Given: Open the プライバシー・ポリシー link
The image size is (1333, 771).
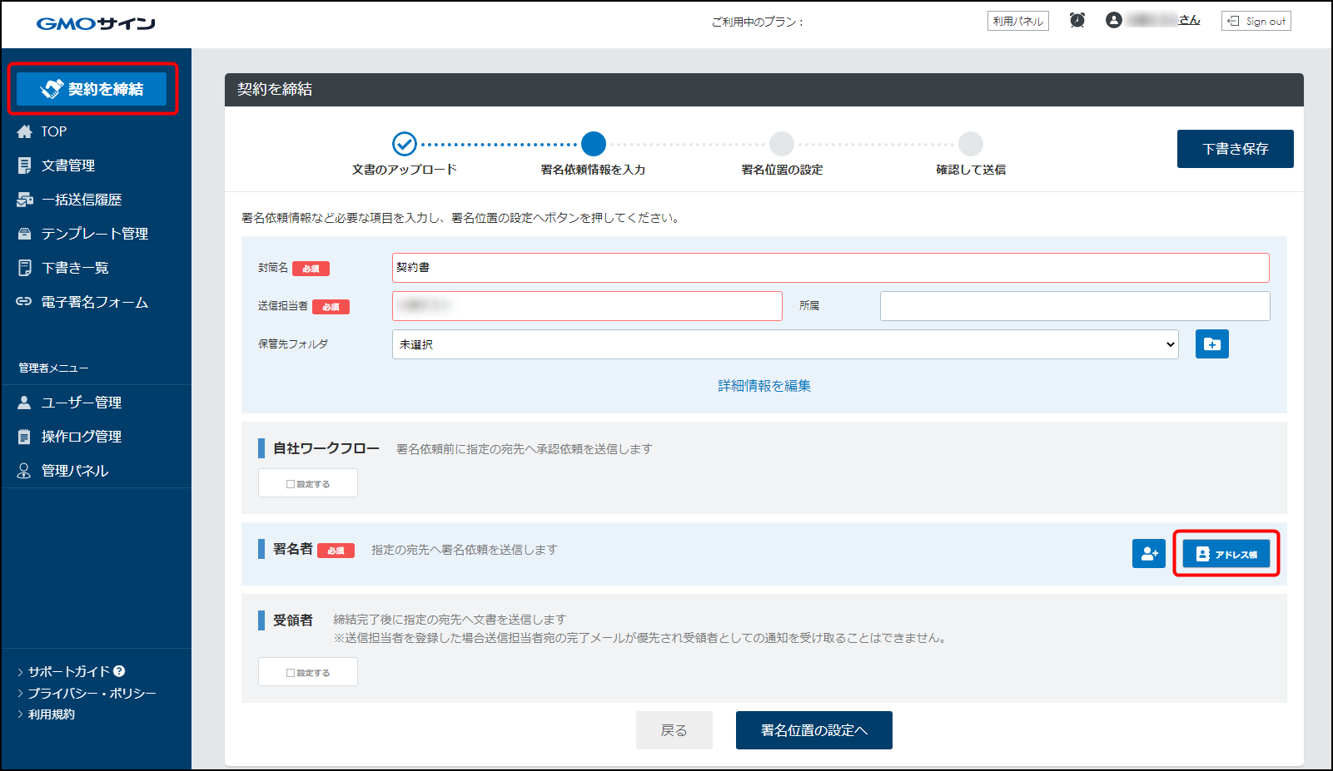Looking at the screenshot, I should click(92, 693).
